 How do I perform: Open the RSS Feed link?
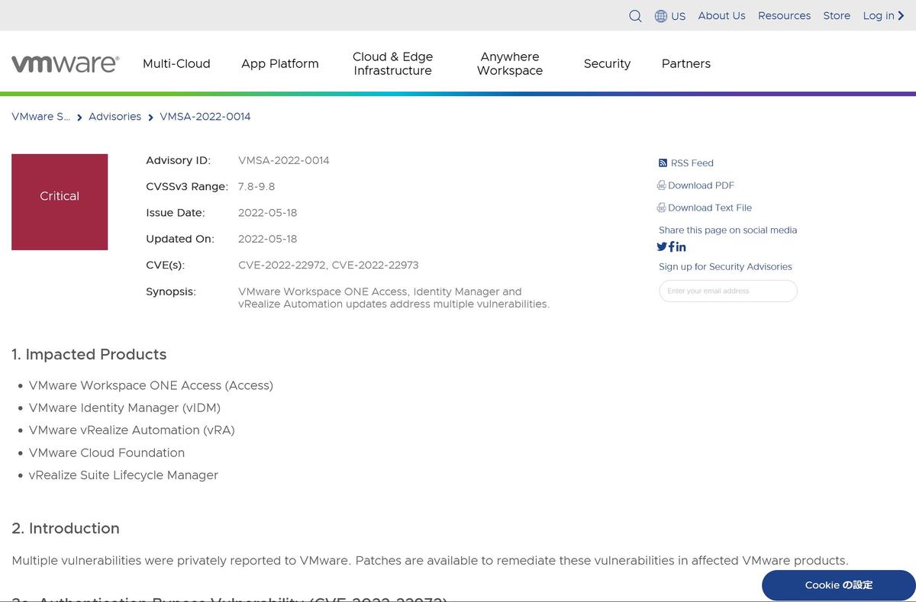[692, 163]
